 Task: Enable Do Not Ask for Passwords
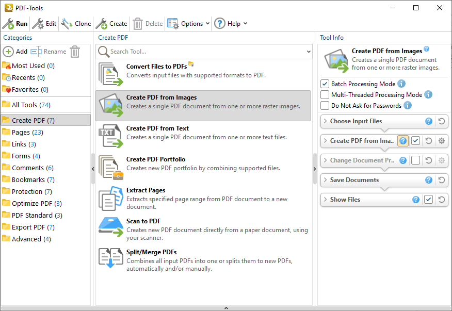tap(325, 106)
